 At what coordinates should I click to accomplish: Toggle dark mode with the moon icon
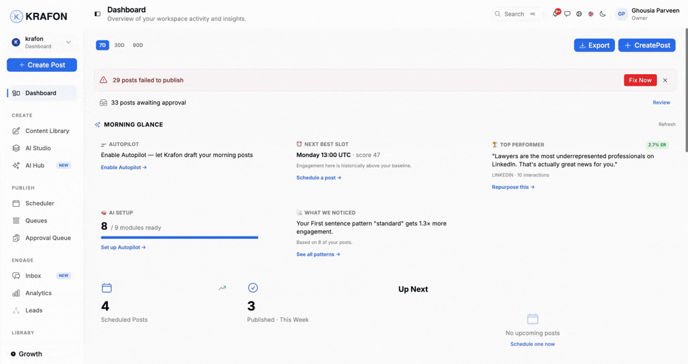pos(603,14)
